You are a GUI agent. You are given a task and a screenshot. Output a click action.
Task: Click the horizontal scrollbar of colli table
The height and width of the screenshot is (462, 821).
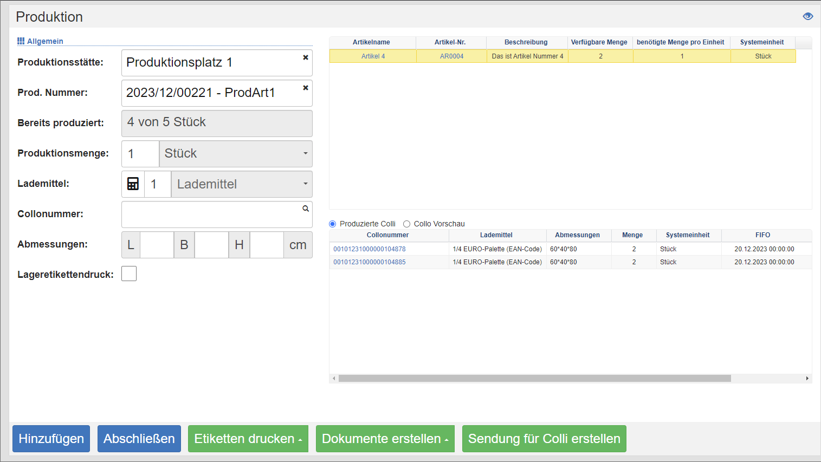coord(534,379)
